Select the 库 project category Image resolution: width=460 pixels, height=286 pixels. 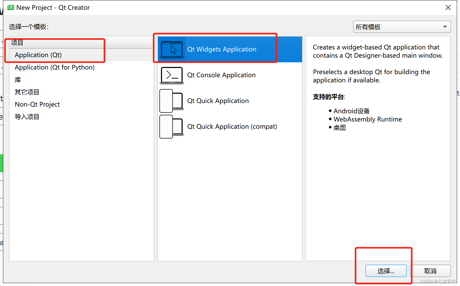[18, 80]
